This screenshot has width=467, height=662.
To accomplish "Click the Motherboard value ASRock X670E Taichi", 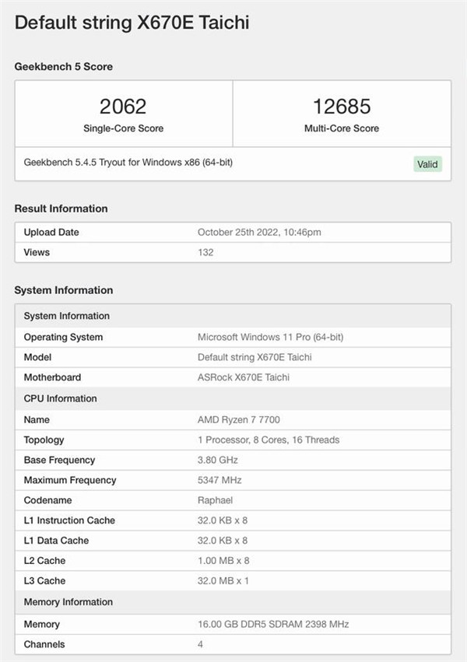I will tap(244, 377).
